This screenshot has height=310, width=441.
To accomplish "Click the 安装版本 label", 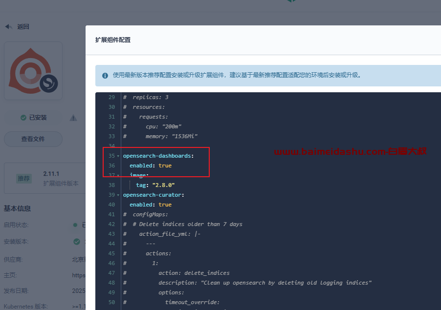I will pyautogui.click(x=16, y=242).
